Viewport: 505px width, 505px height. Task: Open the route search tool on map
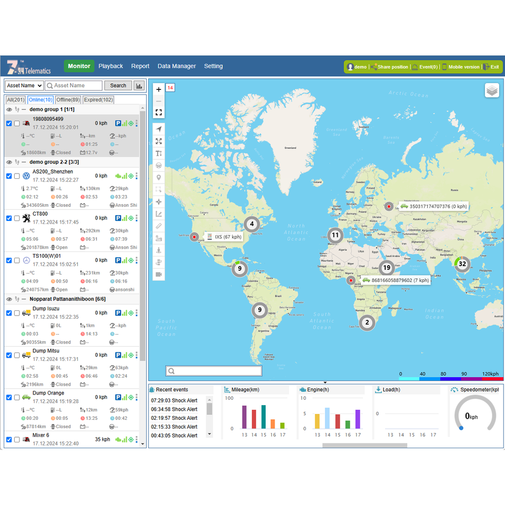coord(158,238)
